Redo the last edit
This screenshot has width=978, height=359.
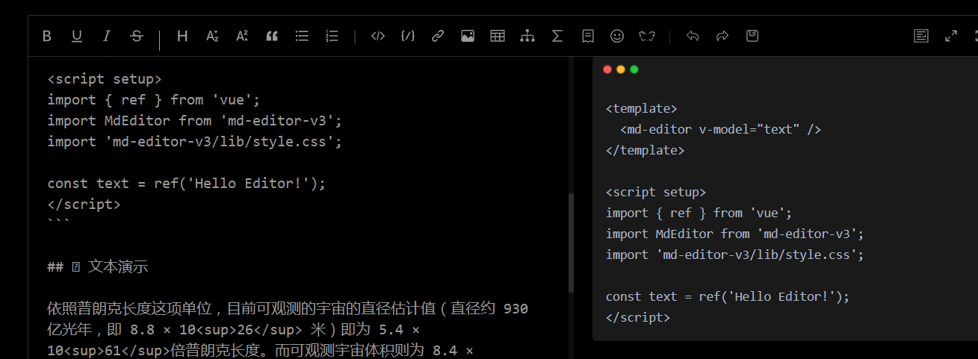[722, 36]
